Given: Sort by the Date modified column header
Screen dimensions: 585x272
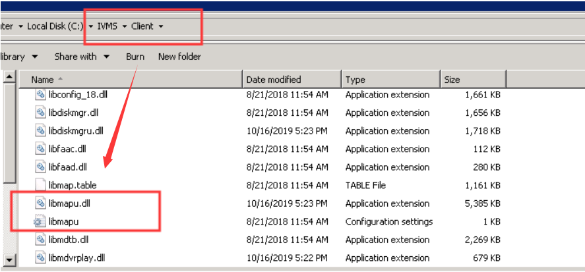Looking at the screenshot, I should (x=292, y=80).
